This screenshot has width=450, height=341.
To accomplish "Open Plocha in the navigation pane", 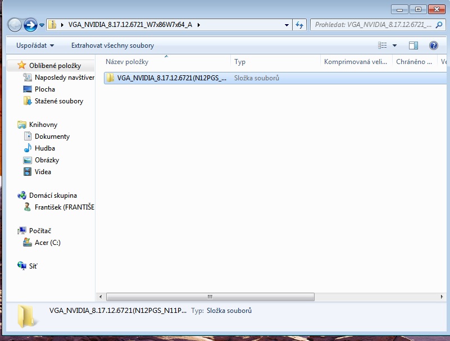I will [45, 89].
